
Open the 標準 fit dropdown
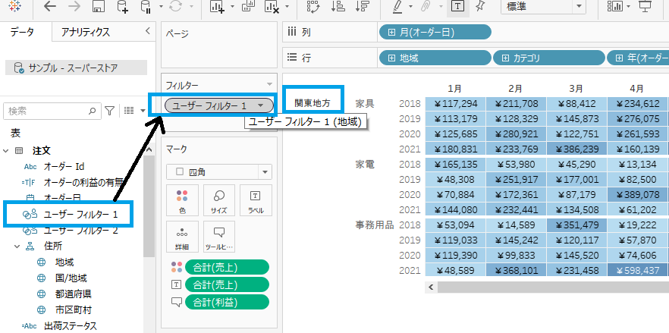(542, 7)
